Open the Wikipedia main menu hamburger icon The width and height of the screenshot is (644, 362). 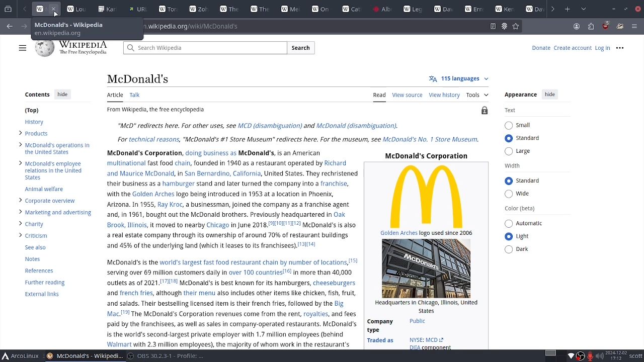coord(22,48)
